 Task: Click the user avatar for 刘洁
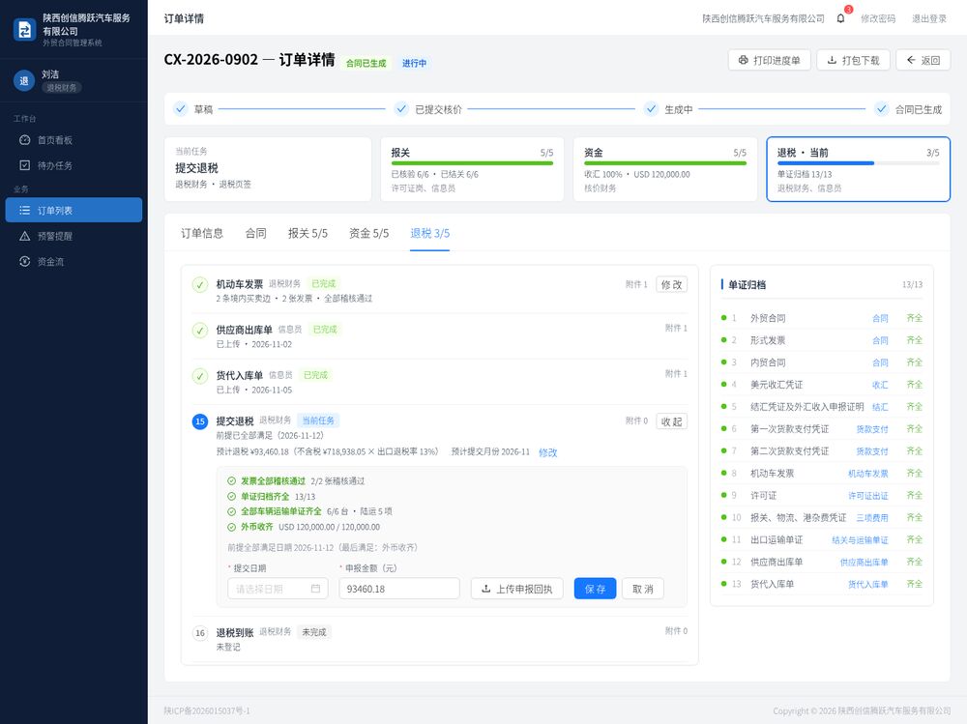[24, 81]
